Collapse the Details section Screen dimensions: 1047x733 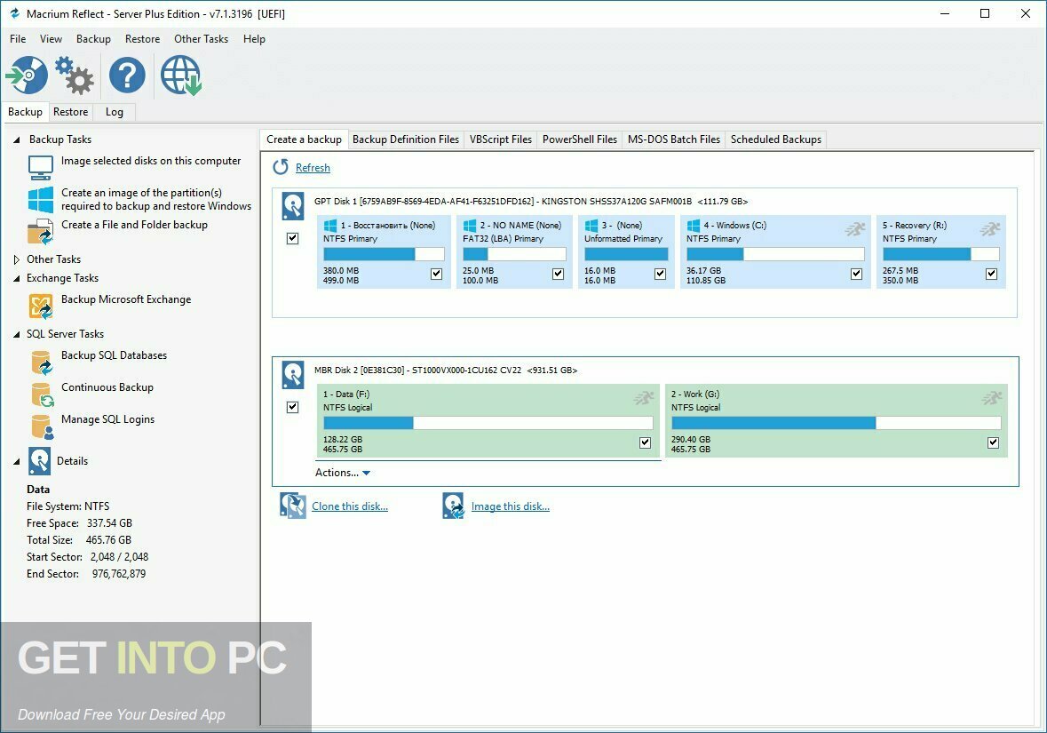click(17, 462)
